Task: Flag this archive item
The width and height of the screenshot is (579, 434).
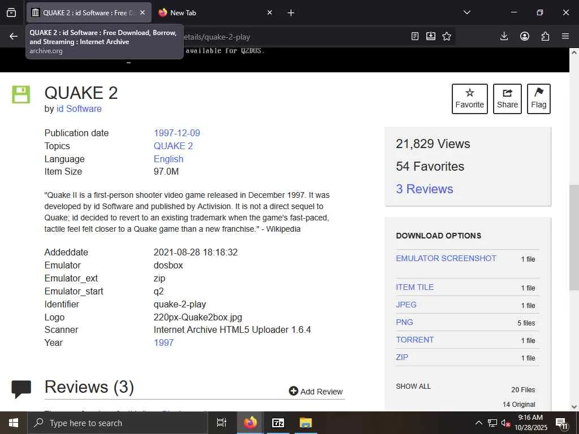Action: click(539, 98)
